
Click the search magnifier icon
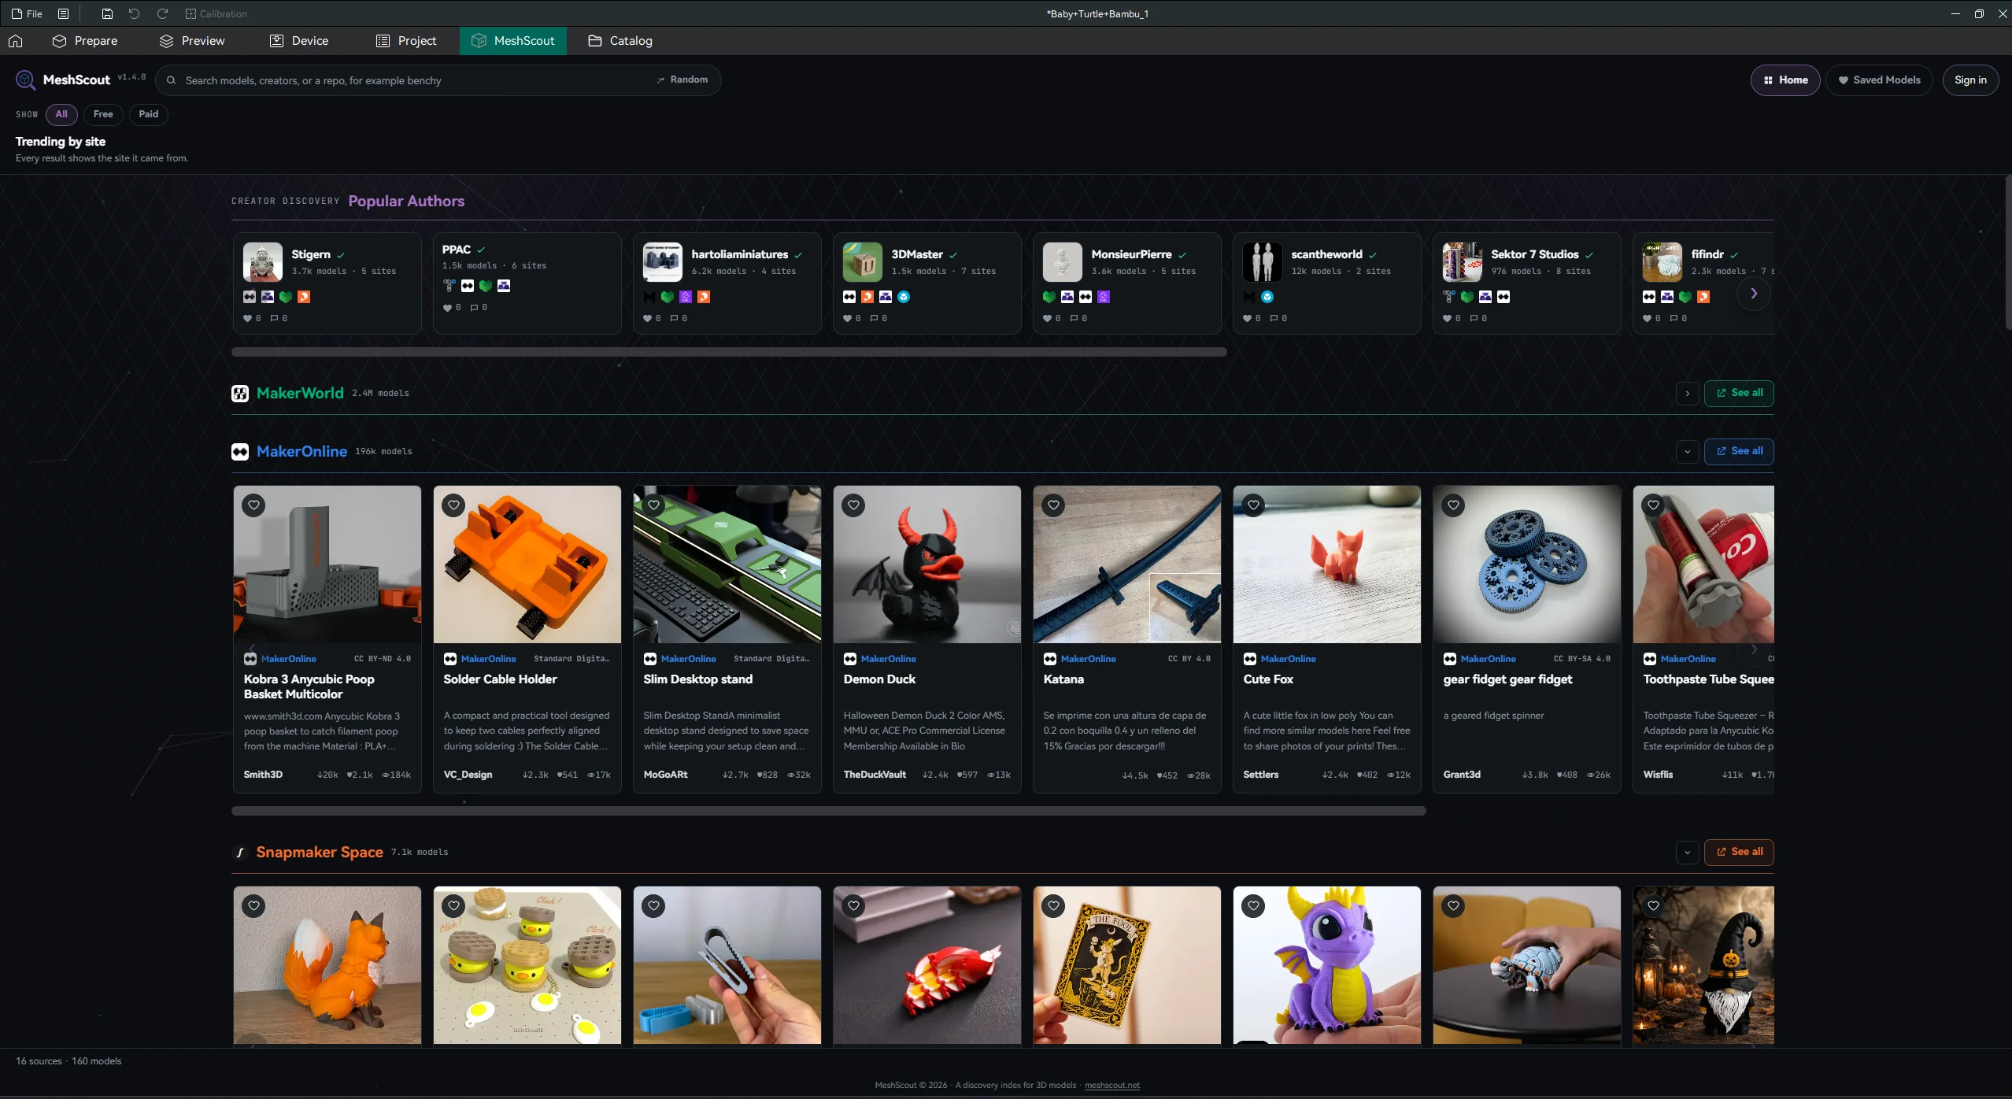[x=171, y=80]
